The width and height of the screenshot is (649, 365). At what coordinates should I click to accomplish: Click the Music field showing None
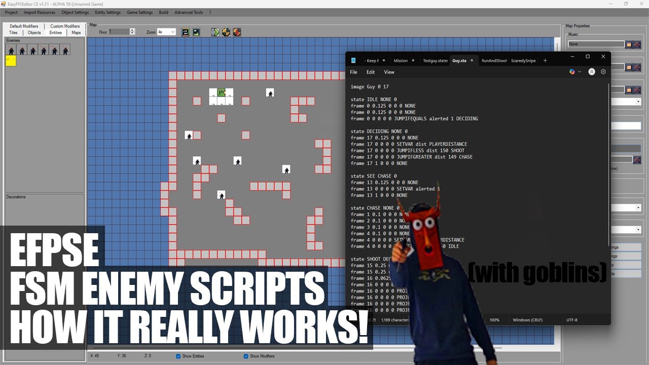point(596,45)
